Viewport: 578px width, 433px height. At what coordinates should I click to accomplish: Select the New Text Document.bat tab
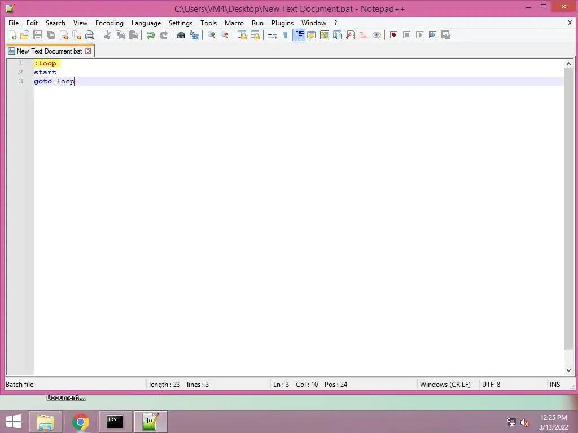pyautogui.click(x=50, y=51)
